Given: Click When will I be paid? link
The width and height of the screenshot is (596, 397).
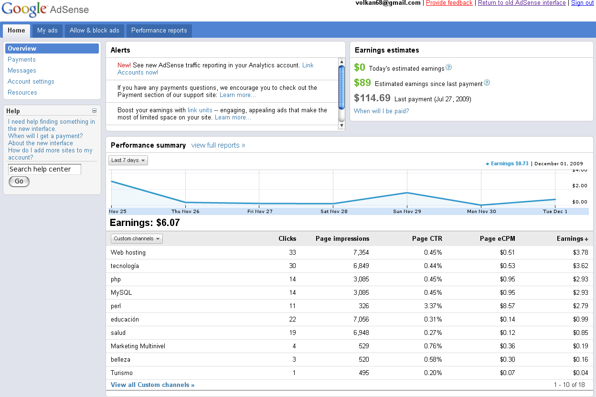Looking at the screenshot, I should click(382, 111).
